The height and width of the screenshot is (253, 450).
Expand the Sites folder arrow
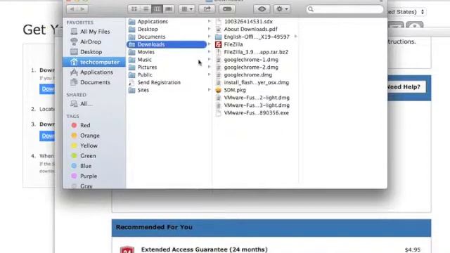click(210, 90)
